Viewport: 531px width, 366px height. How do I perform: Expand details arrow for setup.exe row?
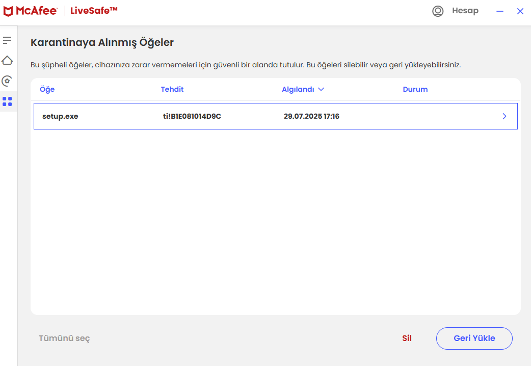(505, 116)
